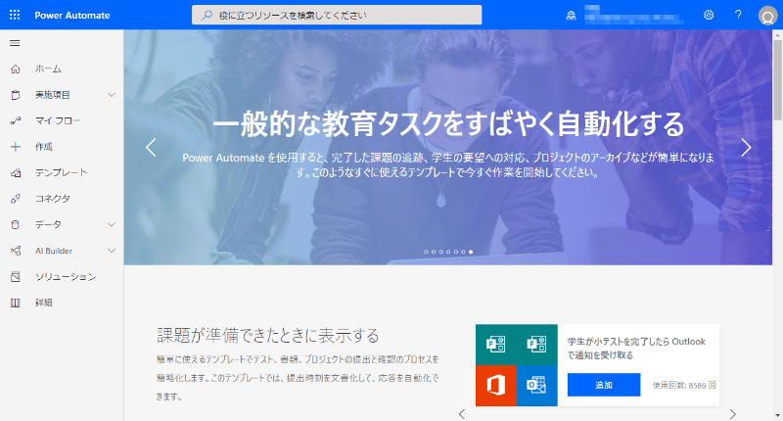Screen dimensions: 783x421
Task: Open マイ フロー in navigation
Action: tap(58, 120)
